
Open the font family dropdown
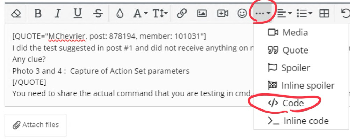[141, 14]
